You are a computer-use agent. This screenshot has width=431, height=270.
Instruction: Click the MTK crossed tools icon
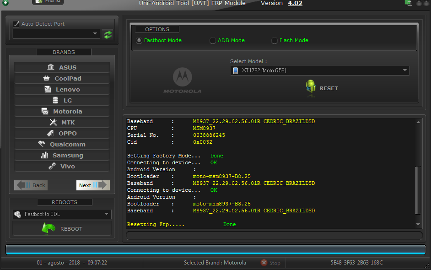click(53, 122)
